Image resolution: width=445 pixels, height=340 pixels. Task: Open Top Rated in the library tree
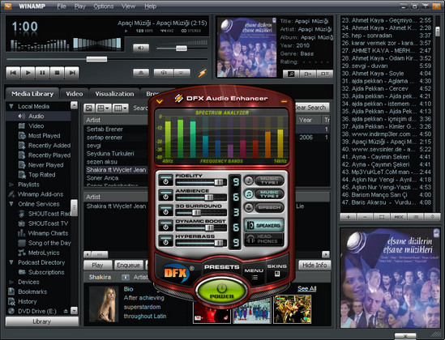(x=41, y=175)
